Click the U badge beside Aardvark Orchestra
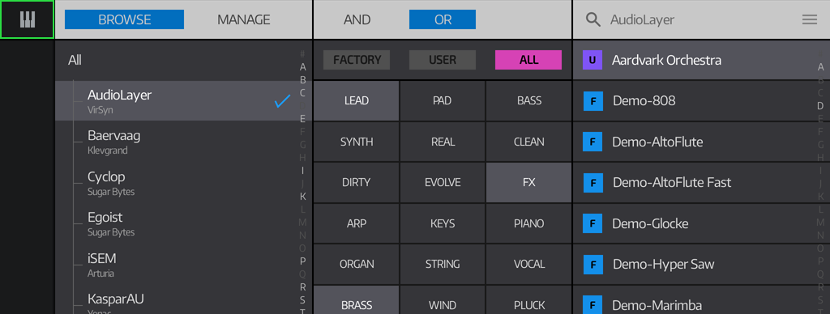This screenshot has width=830, height=314. tap(593, 60)
